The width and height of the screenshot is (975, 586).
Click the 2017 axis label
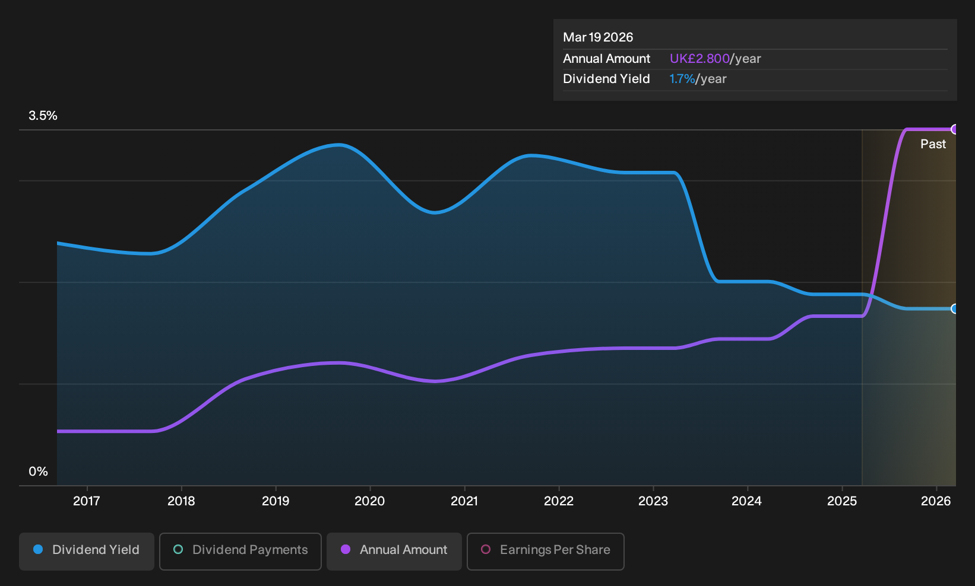coord(87,501)
